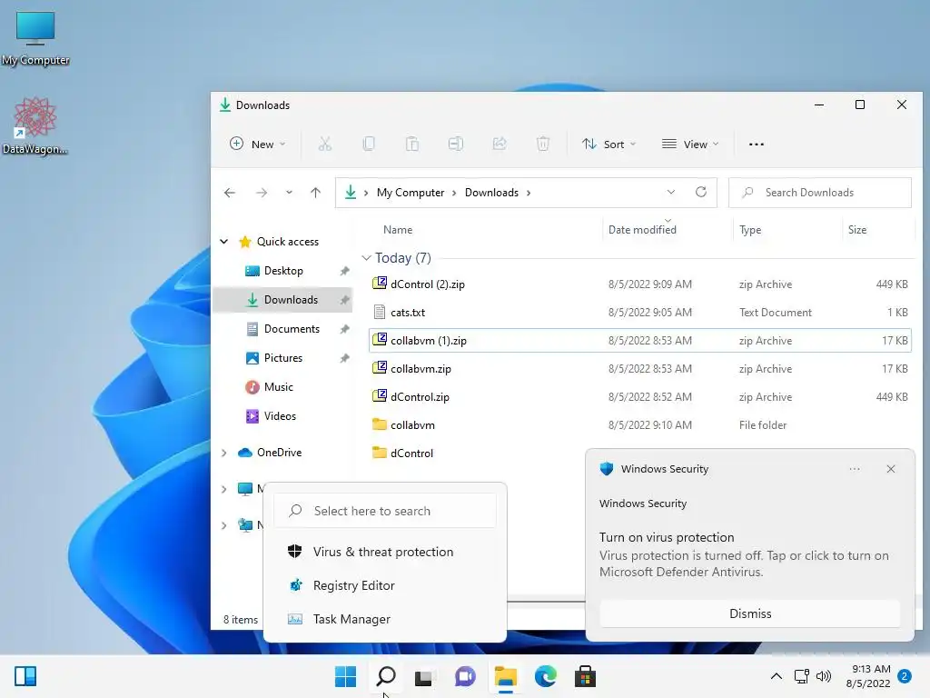Refresh the Downloads folder view

pyautogui.click(x=701, y=192)
